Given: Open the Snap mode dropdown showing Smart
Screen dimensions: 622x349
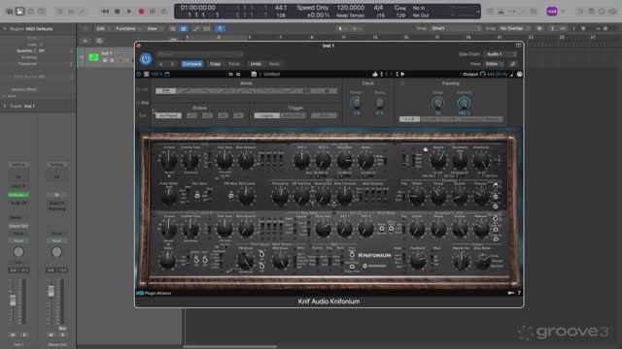Looking at the screenshot, I should point(456,28).
